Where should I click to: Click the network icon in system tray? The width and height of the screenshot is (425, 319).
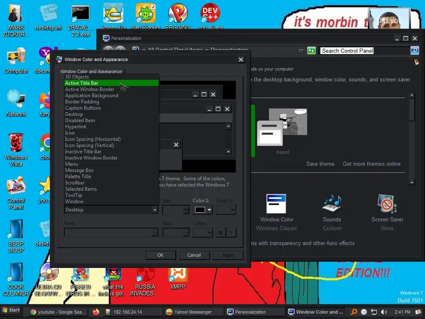[374, 312]
